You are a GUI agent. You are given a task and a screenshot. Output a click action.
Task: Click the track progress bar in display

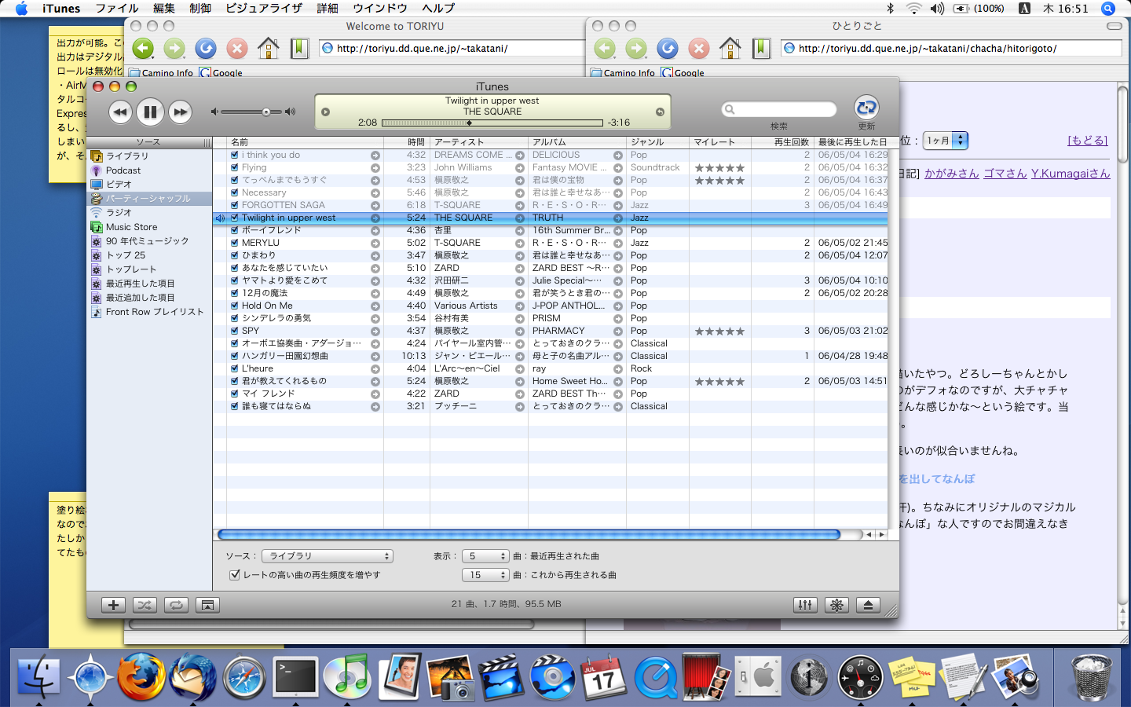coord(492,123)
